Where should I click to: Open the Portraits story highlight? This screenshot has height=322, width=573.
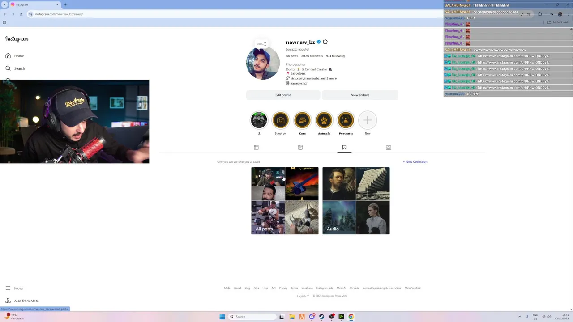[346, 120]
